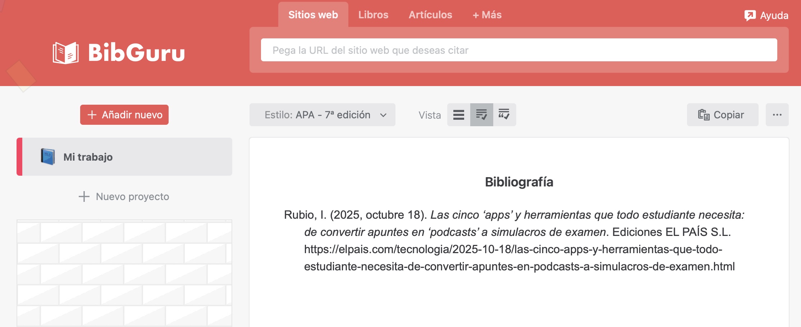The height and width of the screenshot is (327, 801).
Task: Click the Añadir nuevo button
Action: click(124, 115)
